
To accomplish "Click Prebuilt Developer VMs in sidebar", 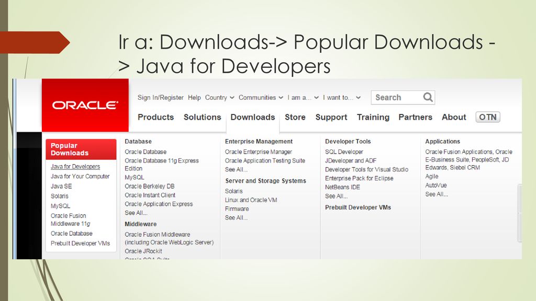I will click(x=80, y=244).
